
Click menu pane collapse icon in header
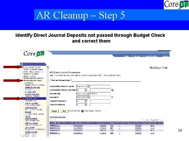(22, 64)
